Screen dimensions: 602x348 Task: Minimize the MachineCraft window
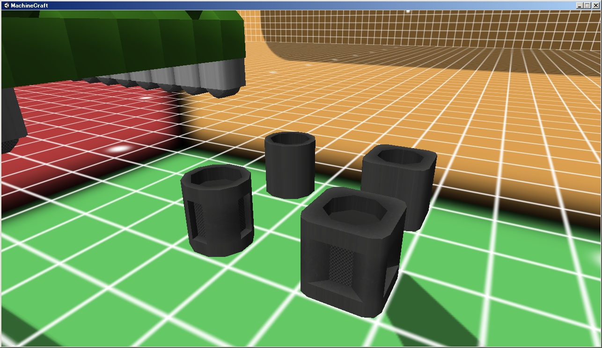580,6
